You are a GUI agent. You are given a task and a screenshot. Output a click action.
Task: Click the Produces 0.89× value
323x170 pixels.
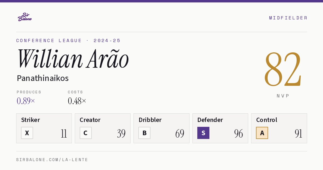tap(26, 101)
